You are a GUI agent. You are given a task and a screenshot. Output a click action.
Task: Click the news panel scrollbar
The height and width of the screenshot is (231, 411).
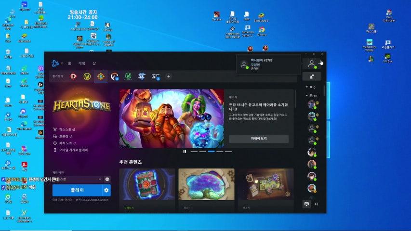pos(295,99)
